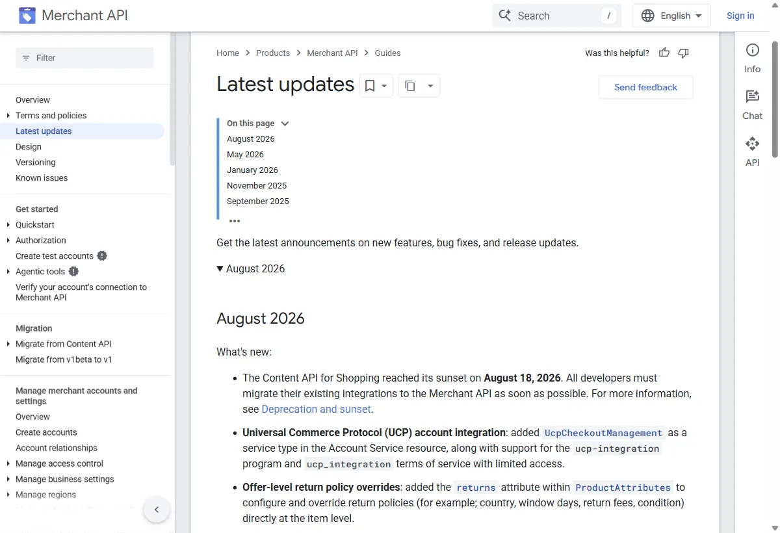Jump to November 2025 in page contents

(257, 186)
